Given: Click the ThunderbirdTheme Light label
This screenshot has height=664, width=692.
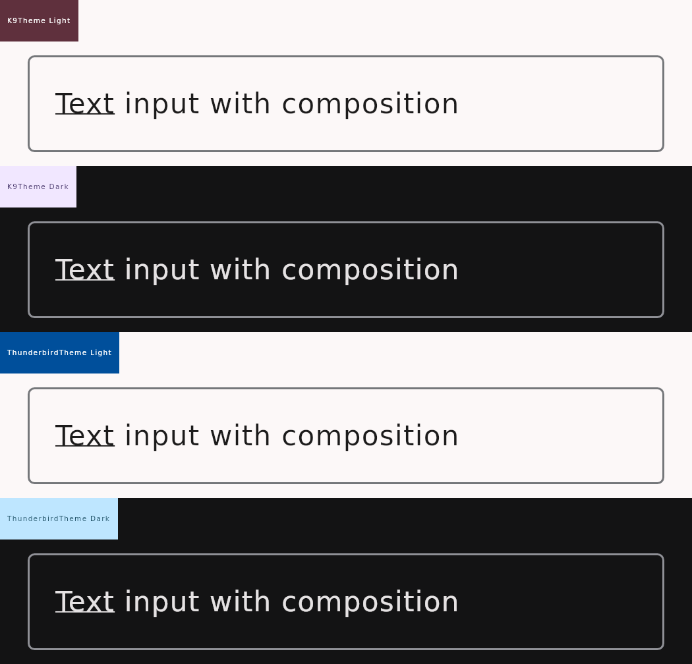Looking at the screenshot, I should click(x=59, y=352).
